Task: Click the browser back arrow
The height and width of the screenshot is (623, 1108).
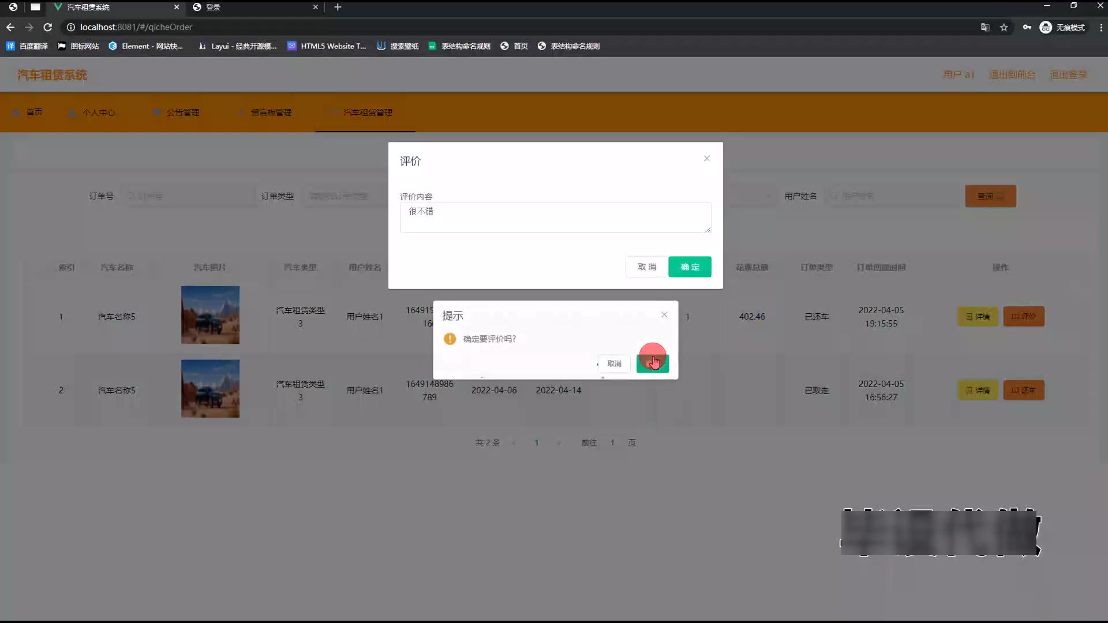Action: 10,27
